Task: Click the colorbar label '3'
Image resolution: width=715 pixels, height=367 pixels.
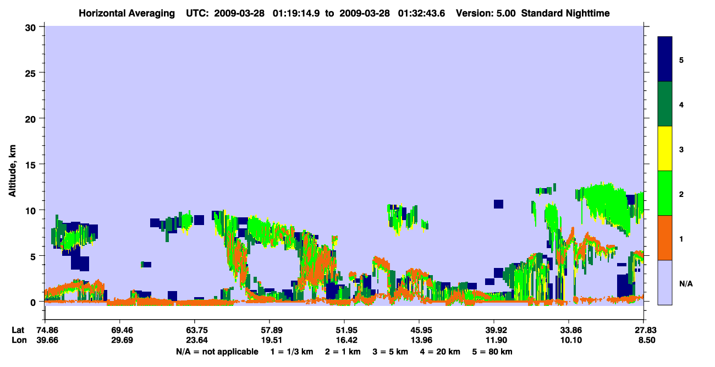Action: [x=681, y=149]
